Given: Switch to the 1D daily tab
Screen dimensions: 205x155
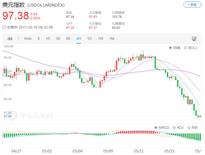Looking at the screenshot, I should [x=89, y=38].
